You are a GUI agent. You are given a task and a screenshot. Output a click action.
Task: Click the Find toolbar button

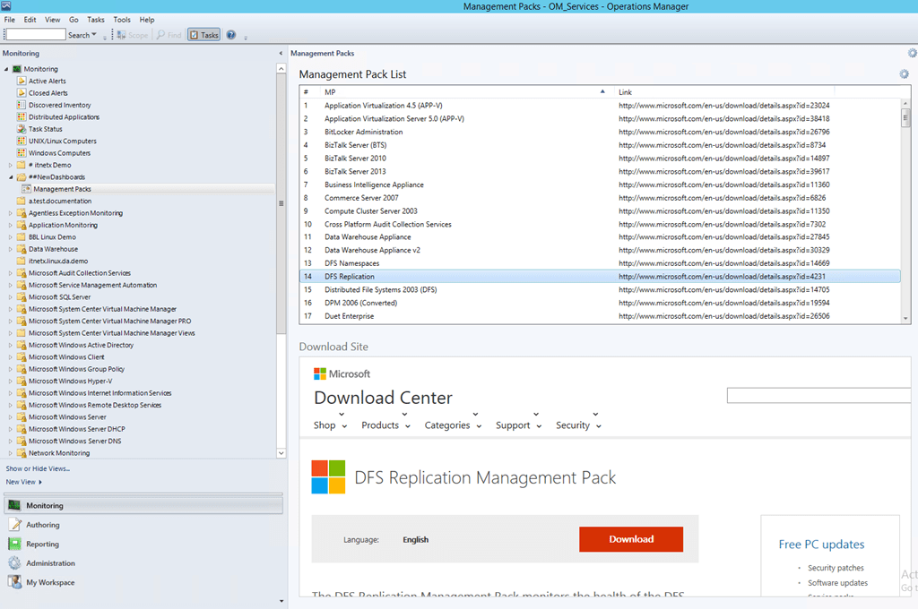(x=169, y=35)
